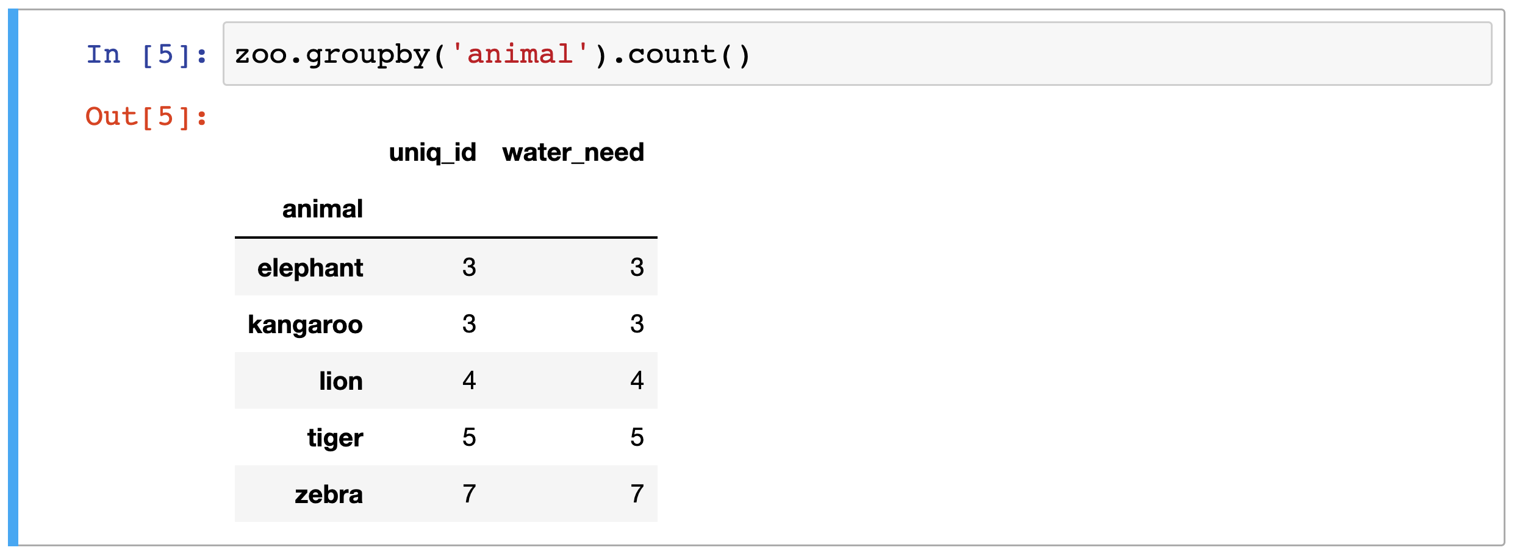This screenshot has width=1514, height=553.
Task: Select the tiger row label
Action: click(335, 437)
